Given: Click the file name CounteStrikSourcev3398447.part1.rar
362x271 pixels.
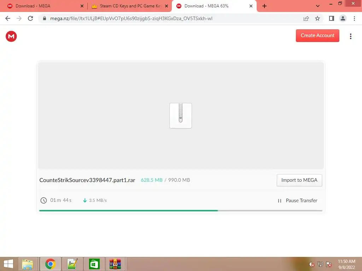Looking at the screenshot, I should tap(87, 180).
